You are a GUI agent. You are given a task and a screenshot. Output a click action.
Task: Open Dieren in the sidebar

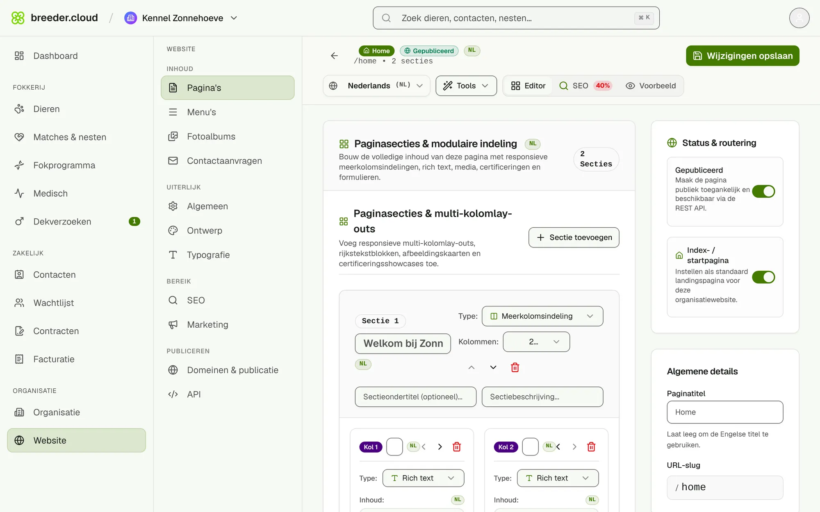pos(77,109)
